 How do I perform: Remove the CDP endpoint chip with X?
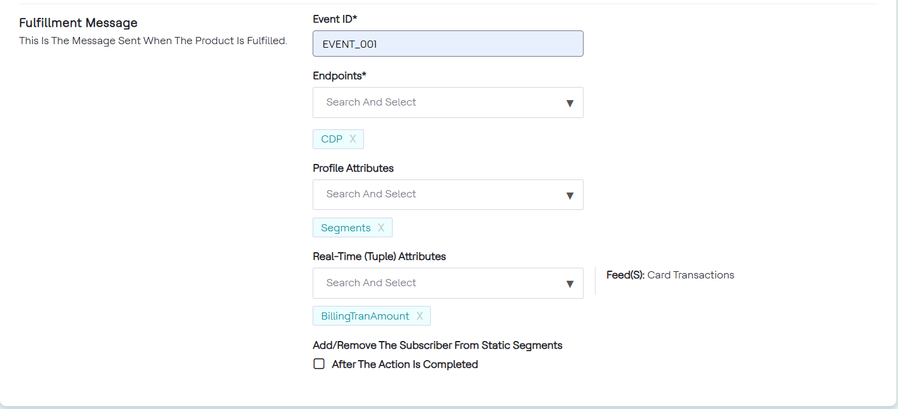pos(353,139)
